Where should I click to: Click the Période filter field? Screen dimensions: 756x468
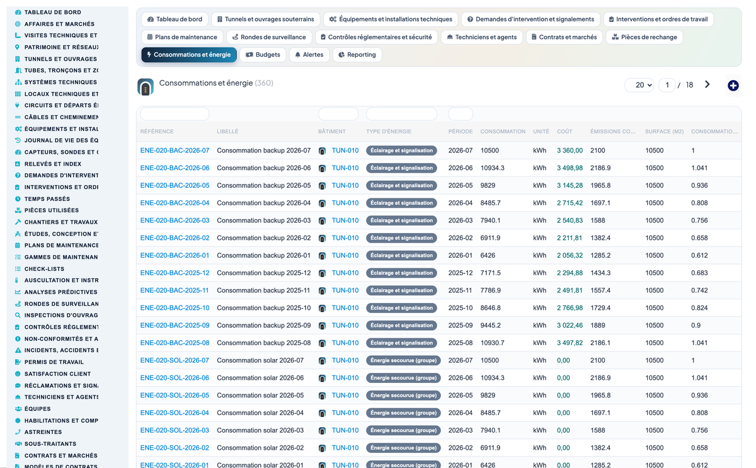click(461, 114)
